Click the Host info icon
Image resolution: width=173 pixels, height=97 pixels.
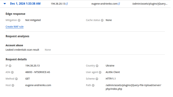coord(13,85)
